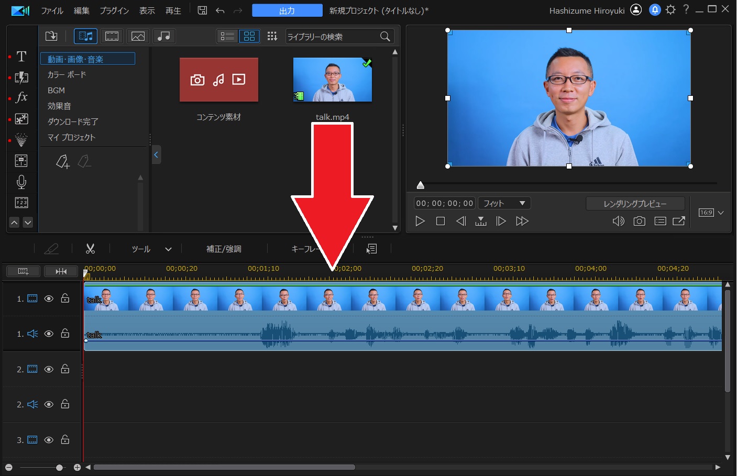The width and height of the screenshot is (737, 476).
Task: Open the 表示 menu
Action: coord(147,10)
